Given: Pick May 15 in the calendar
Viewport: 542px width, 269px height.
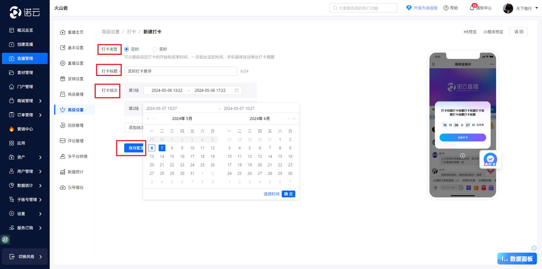Looking at the screenshot, I should click(x=172, y=156).
